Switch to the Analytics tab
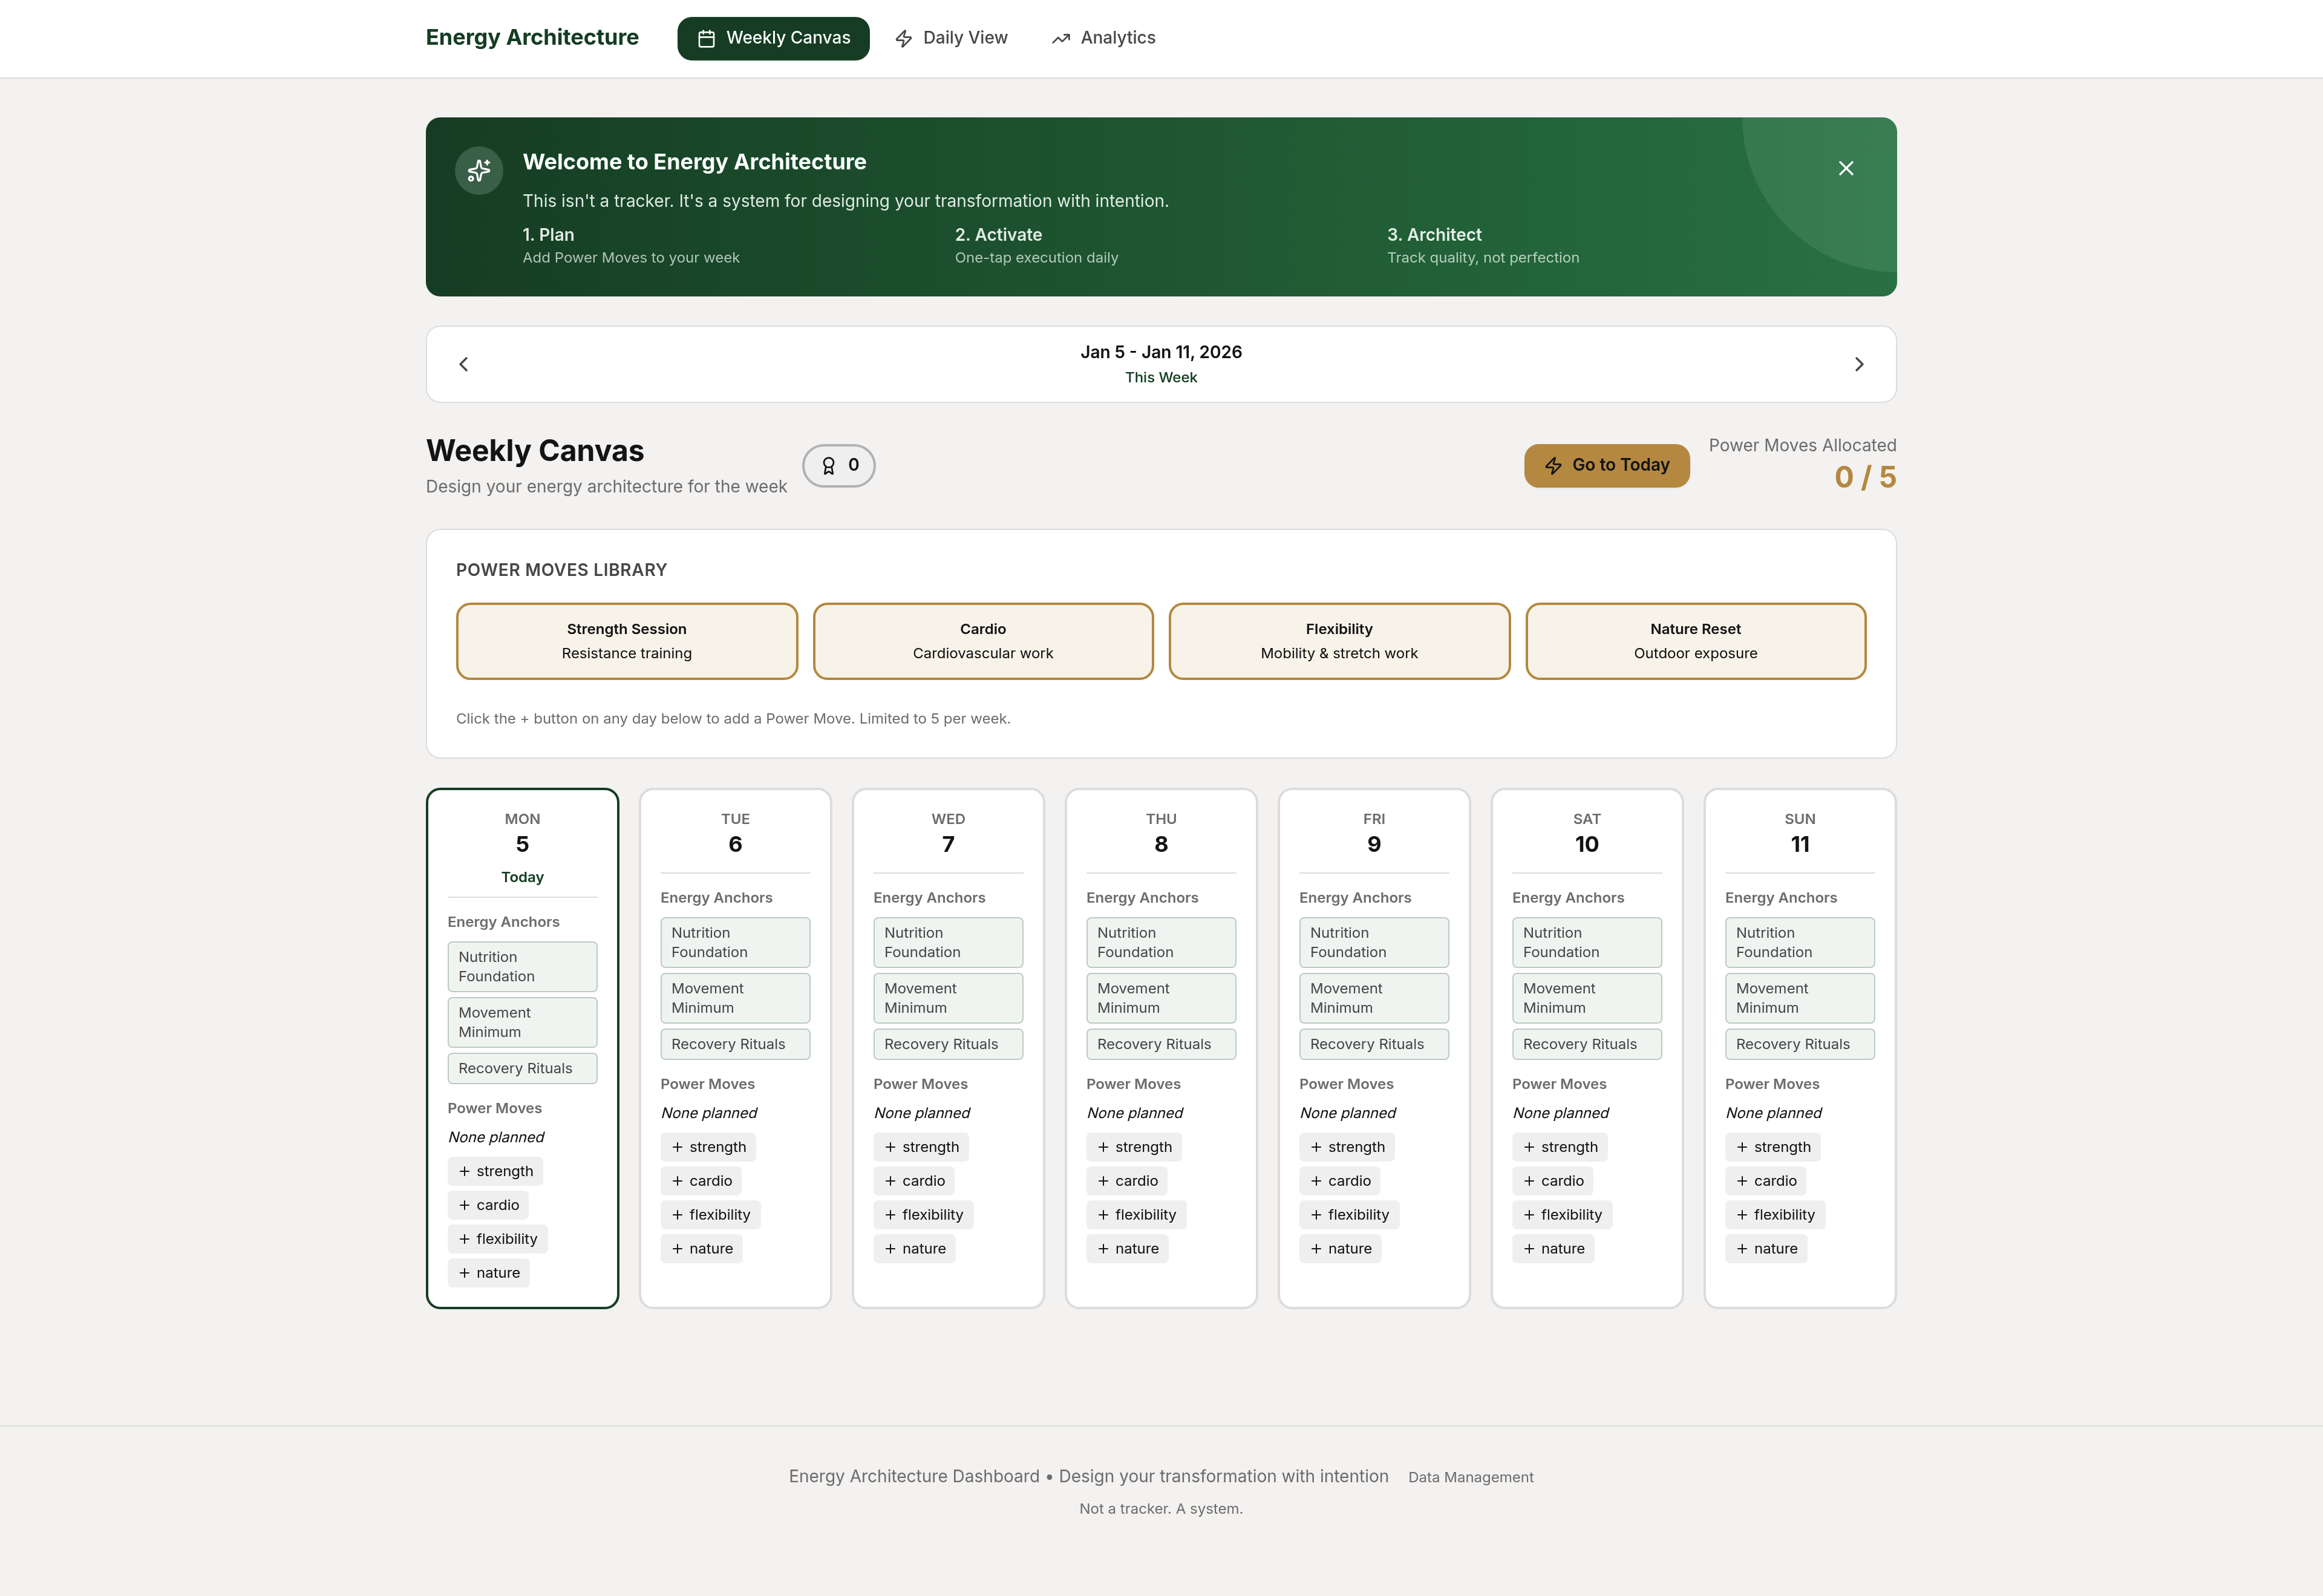The height and width of the screenshot is (1596, 2323). (x=1103, y=38)
